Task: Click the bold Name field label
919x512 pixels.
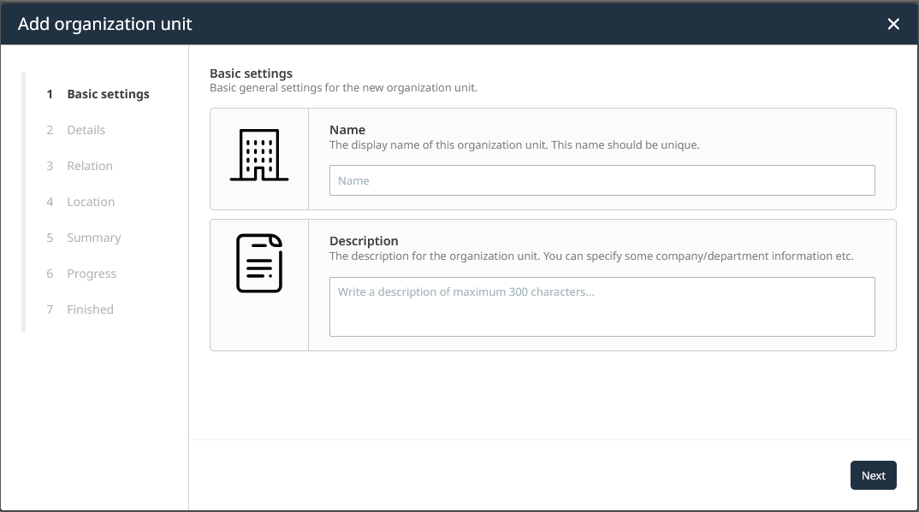Action: (x=347, y=130)
